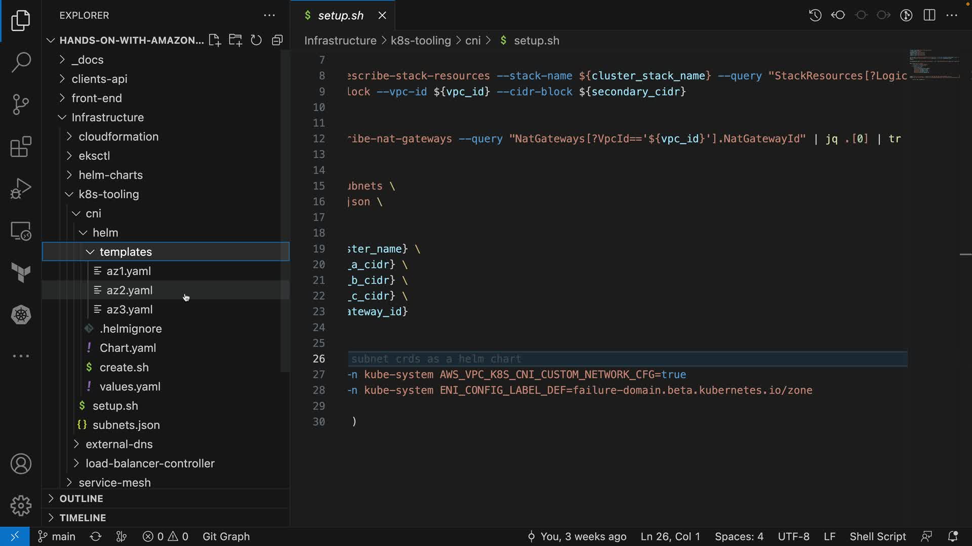972x546 pixels.
Task: Open the Extensions view
Action: tap(21, 147)
